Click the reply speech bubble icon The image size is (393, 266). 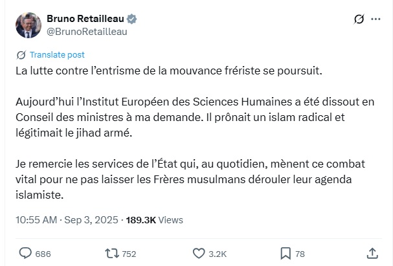(25, 252)
